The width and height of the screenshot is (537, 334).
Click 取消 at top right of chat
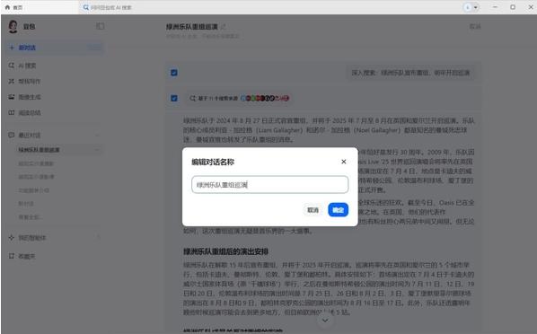(475, 26)
